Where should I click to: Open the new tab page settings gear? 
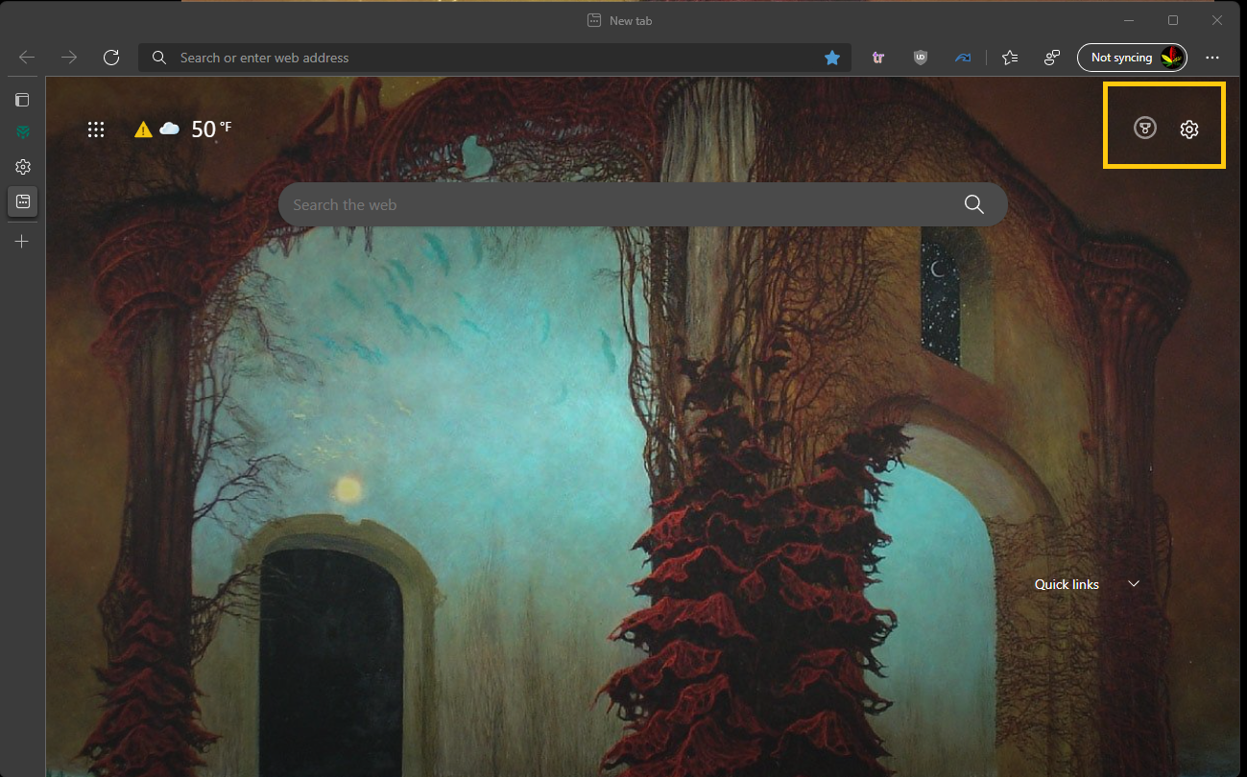pyautogui.click(x=1189, y=129)
